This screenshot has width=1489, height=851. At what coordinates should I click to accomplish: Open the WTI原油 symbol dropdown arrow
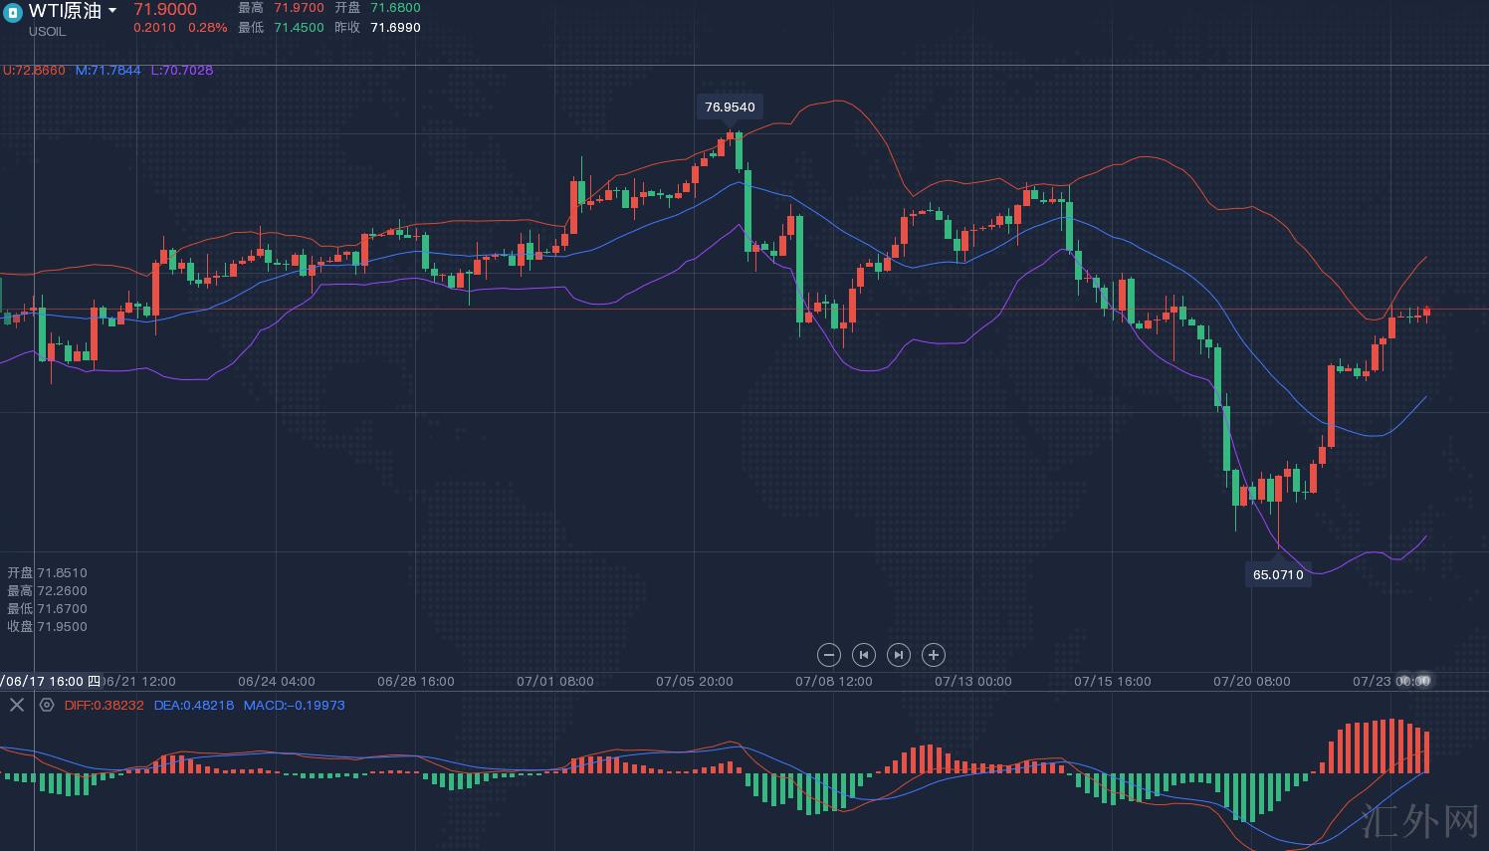click(112, 11)
